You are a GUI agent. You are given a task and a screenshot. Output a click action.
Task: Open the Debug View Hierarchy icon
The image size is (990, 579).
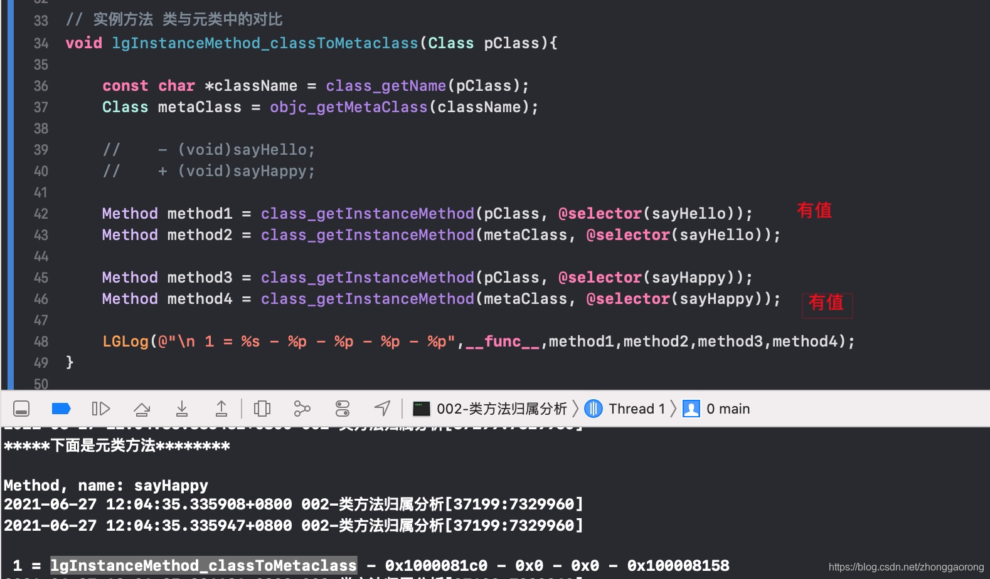[262, 409]
